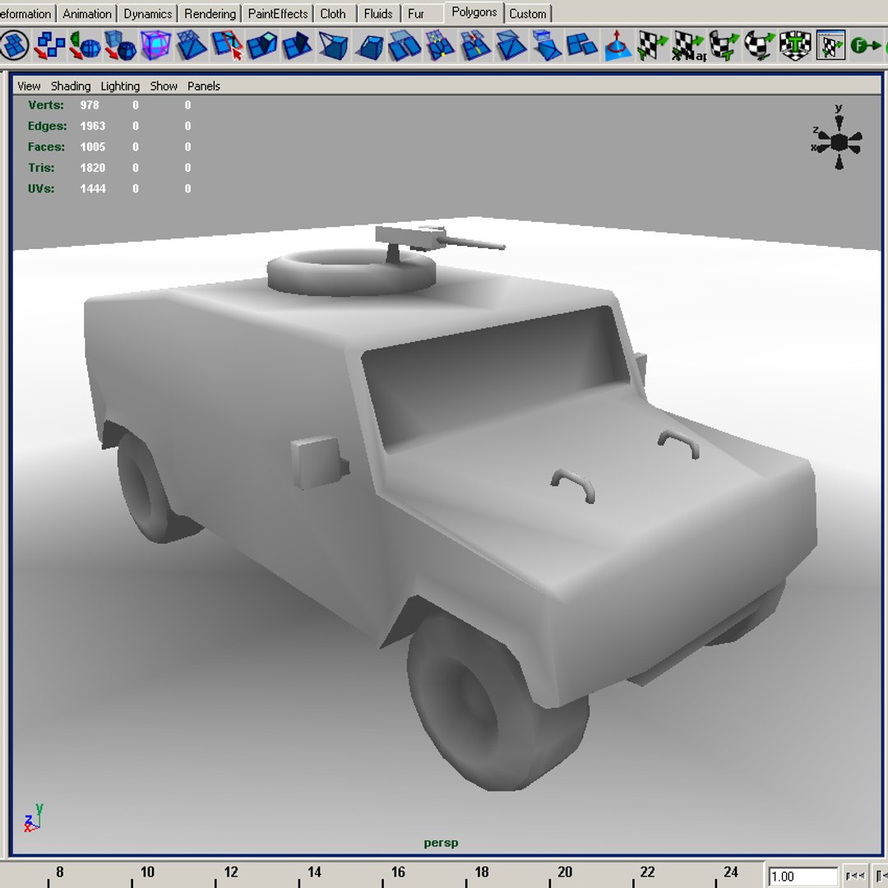Click the Faces count 1005

pos(93,147)
